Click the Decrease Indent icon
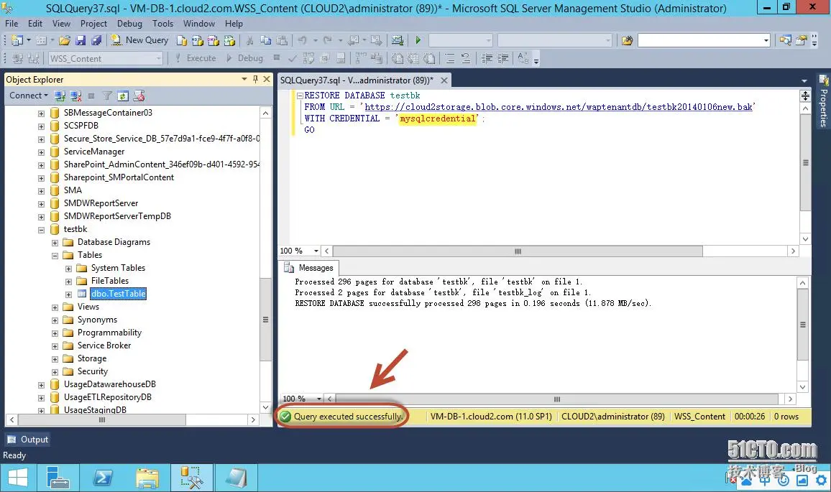The height and width of the screenshot is (492, 831). [x=487, y=58]
